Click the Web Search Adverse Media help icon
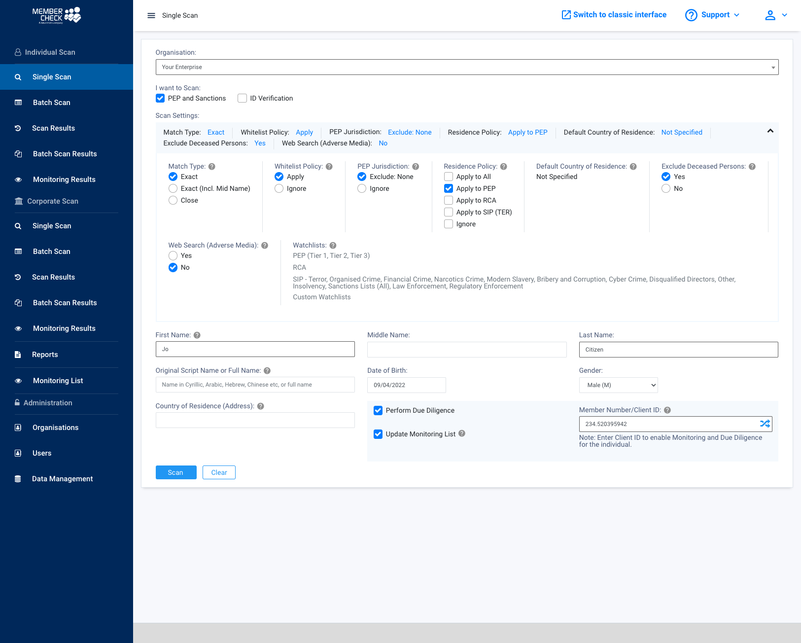The image size is (801, 643). point(265,245)
